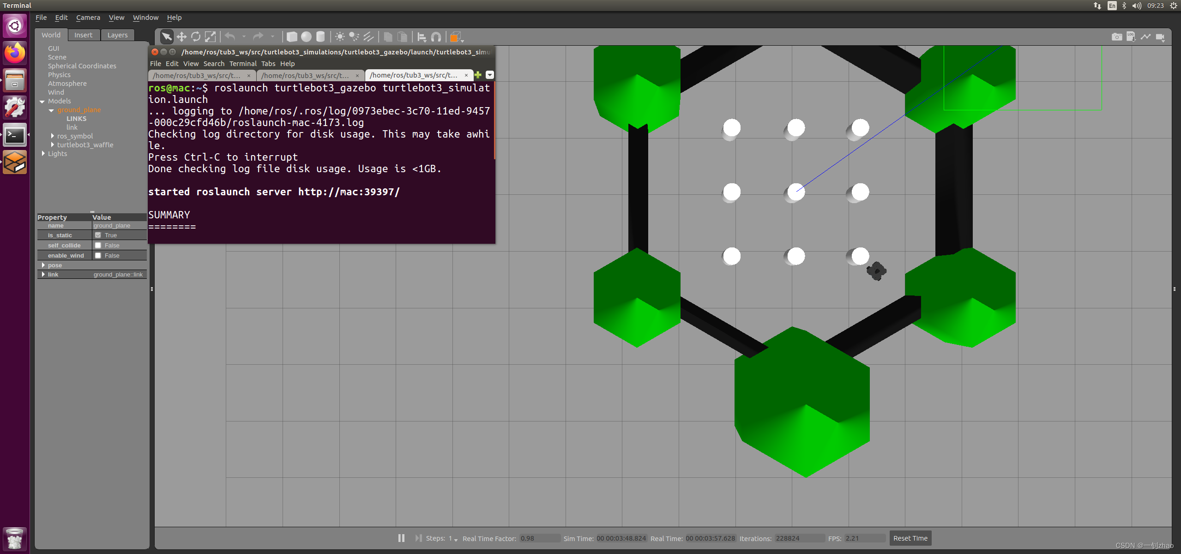Expand the turtlebot3_waffle model
The width and height of the screenshot is (1181, 554).
pyautogui.click(x=53, y=145)
